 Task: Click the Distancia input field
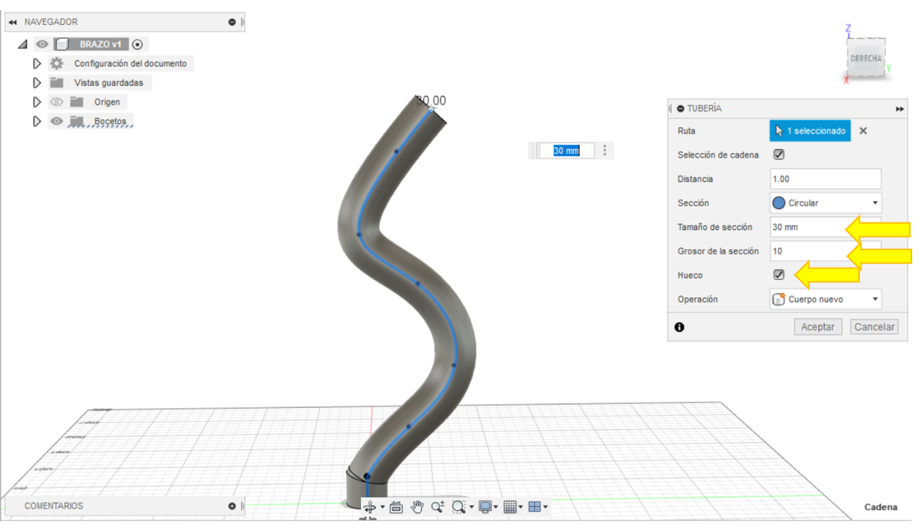825,179
